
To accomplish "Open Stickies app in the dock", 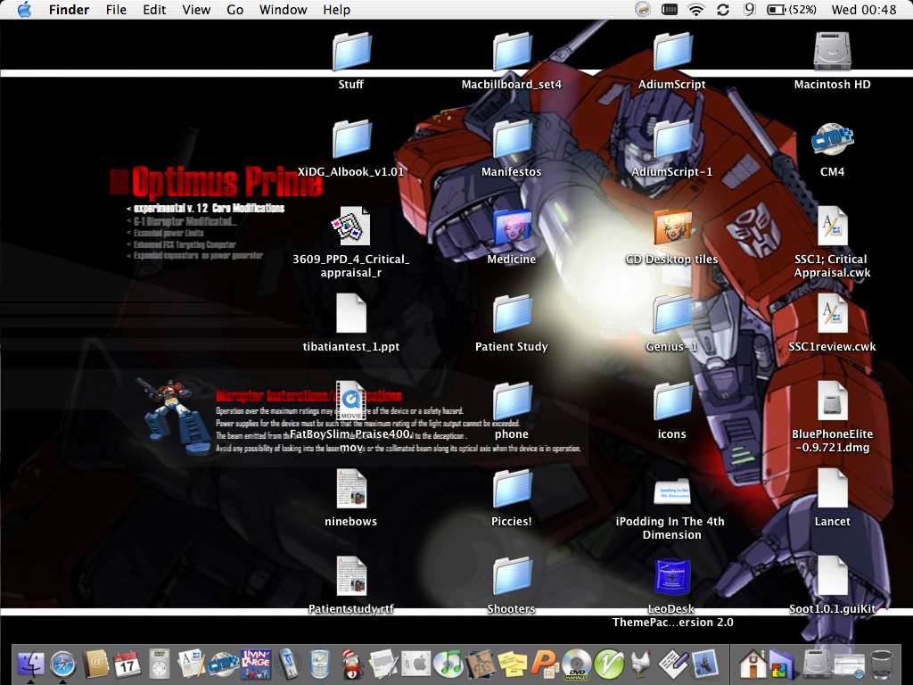I will coord(512,663).
